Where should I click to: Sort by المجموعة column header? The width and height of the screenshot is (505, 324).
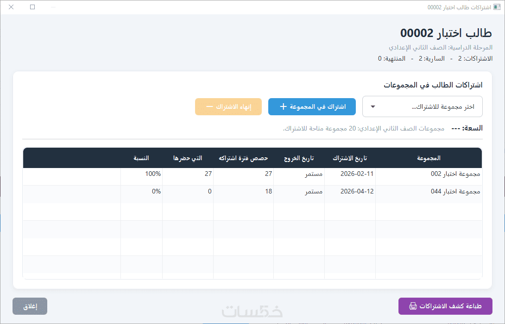pos(429,158)
